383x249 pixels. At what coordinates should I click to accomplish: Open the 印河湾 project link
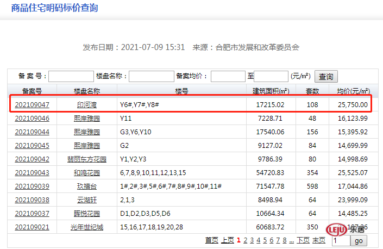tap(87, 105)
